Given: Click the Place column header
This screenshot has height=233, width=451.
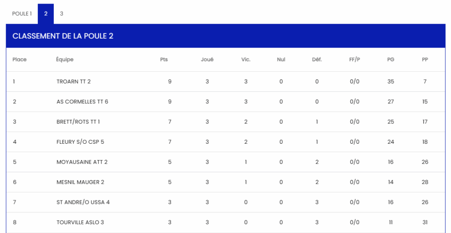Looking at the screenshot, I should (19, 60).
